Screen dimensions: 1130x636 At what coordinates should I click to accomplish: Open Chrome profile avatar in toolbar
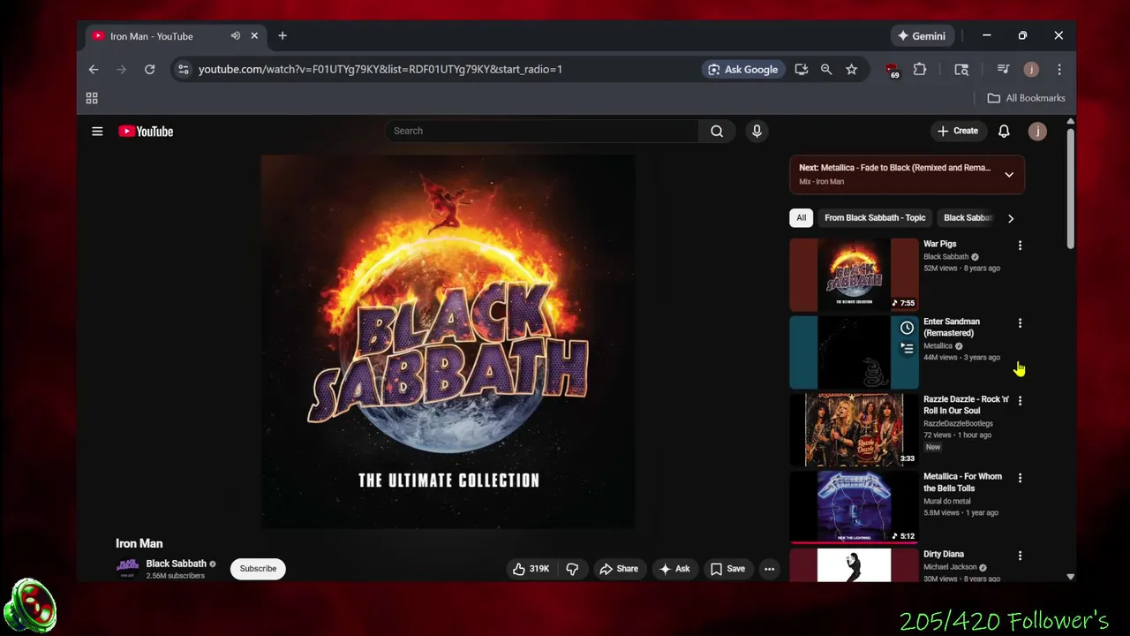1031,69
